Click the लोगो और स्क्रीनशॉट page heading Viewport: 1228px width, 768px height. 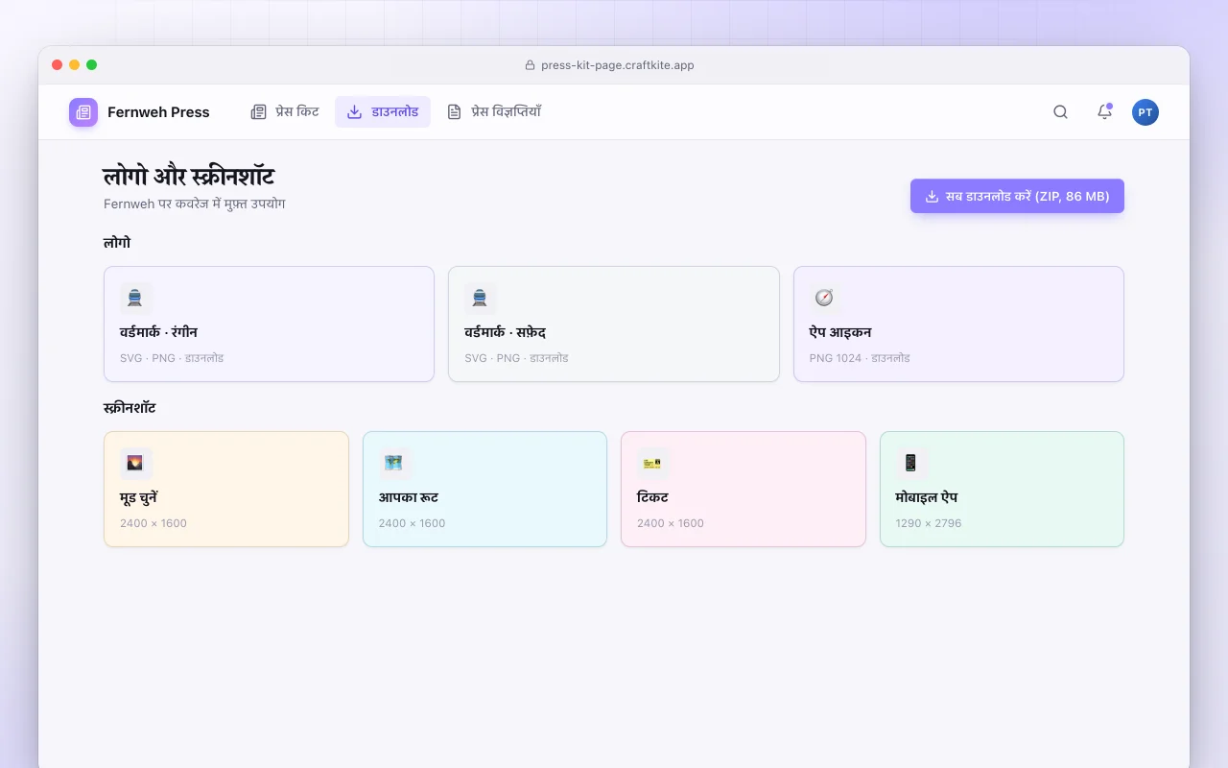(189, 177)
